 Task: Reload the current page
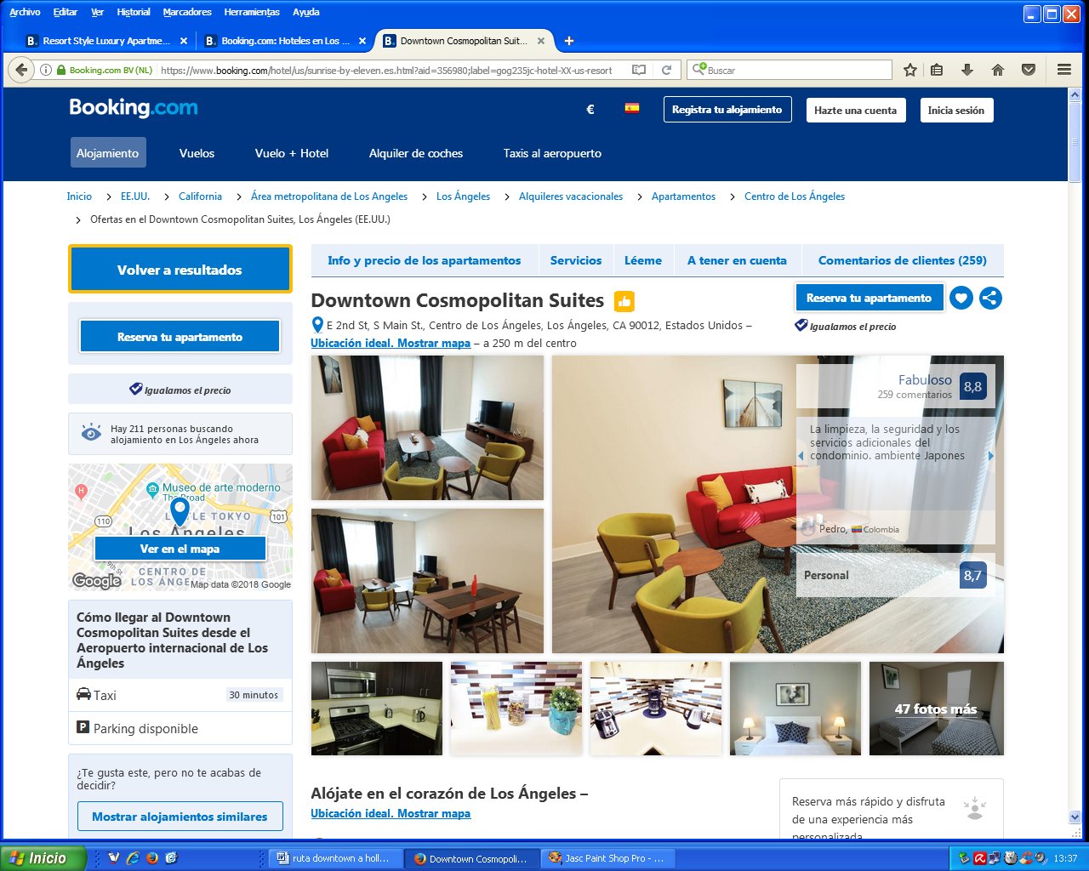666,70
